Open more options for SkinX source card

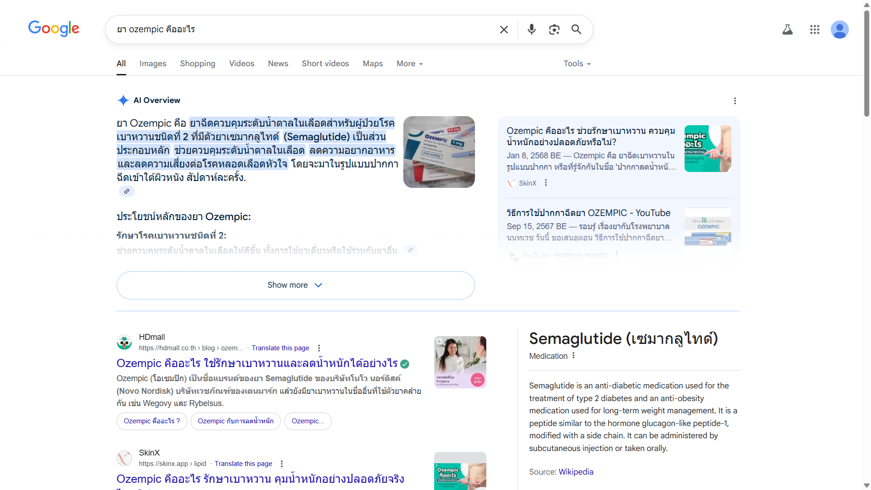tap(546, 183)
